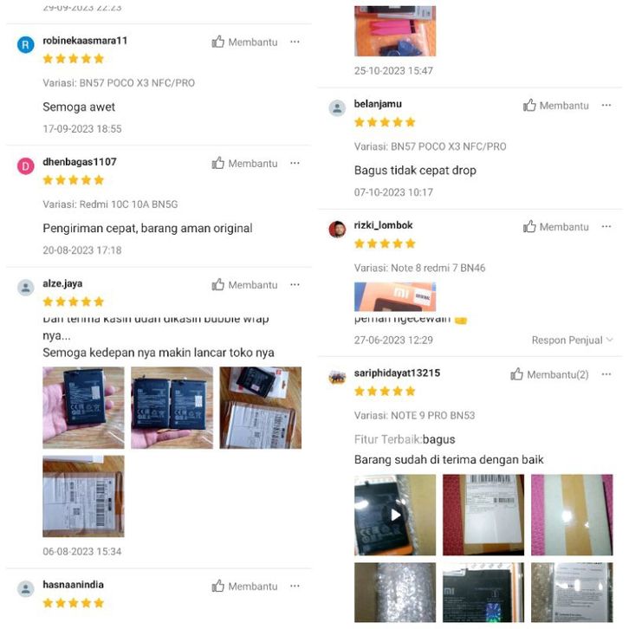
Task: Open alze.jaya's first battery photo thumbnail
Action: point(83,407)
